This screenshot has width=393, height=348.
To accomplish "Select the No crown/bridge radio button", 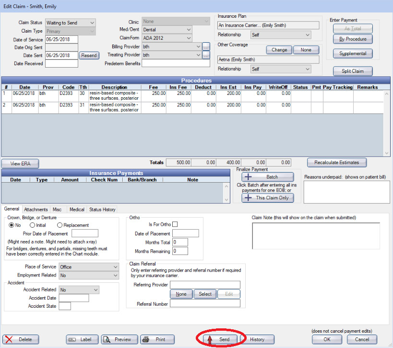I will 12,225.
